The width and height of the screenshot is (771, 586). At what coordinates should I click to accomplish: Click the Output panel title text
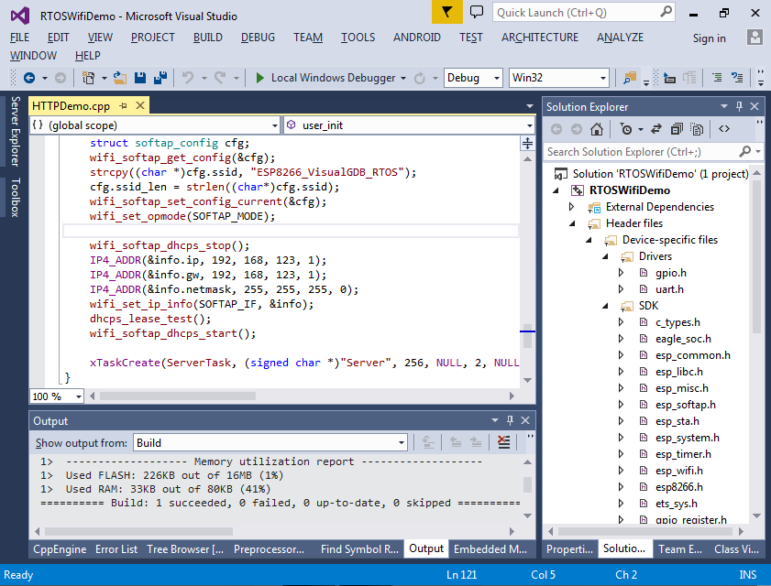tap(50, 421)
